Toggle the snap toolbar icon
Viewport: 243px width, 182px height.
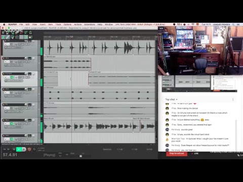click(26, 37)
